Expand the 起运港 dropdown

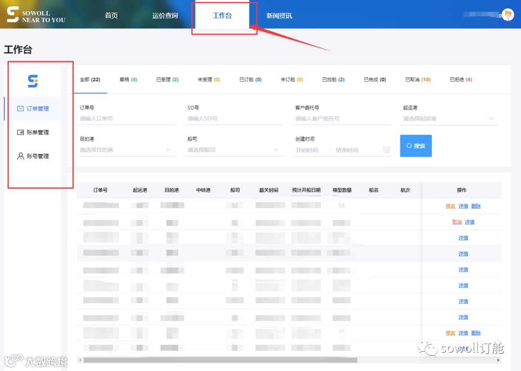(449, 119)
